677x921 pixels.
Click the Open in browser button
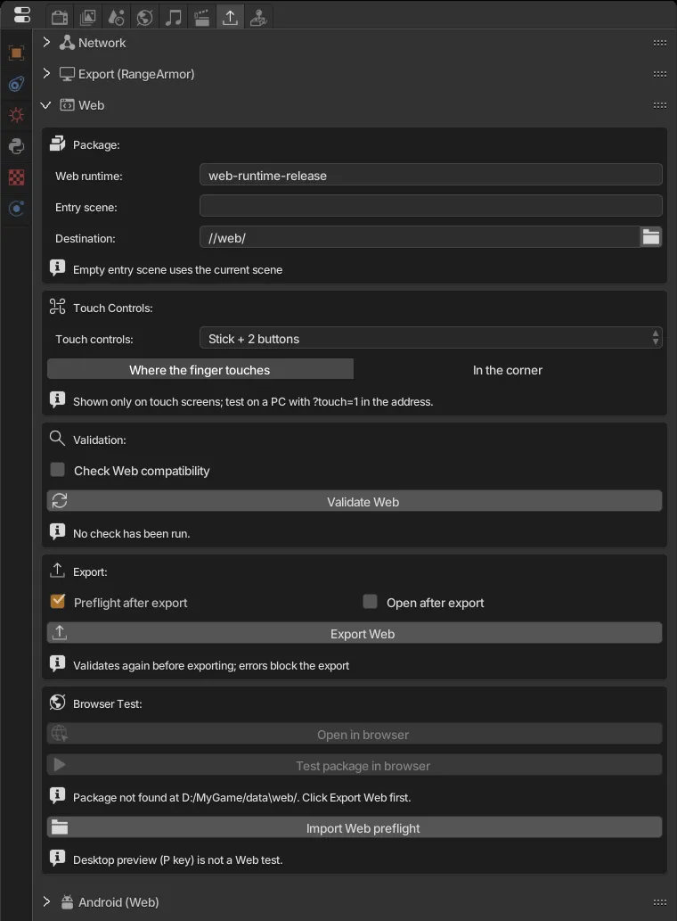pyautogui.click(x=355, y=734)
